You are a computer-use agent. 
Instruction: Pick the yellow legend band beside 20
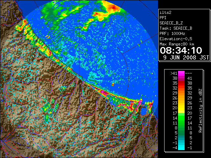click(181, 108)
